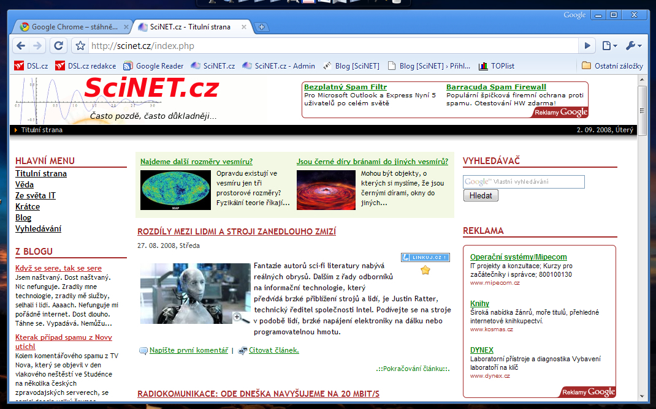Open Jsou černé díry bránami article link

click(372, 161)
